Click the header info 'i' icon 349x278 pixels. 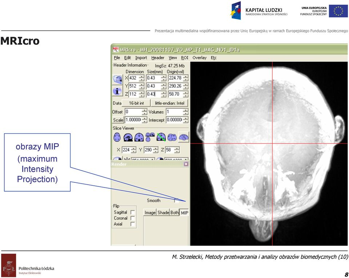[x=117, y=91]
